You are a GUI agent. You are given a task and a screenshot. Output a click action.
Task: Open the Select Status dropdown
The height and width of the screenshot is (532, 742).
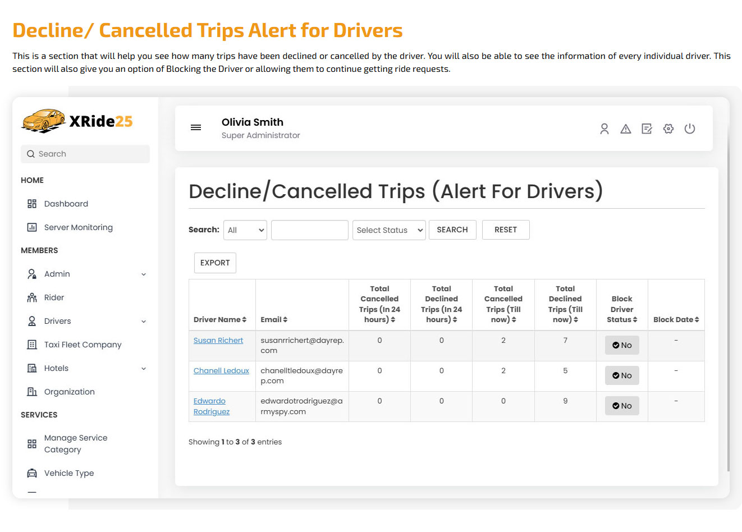point(389,230)
